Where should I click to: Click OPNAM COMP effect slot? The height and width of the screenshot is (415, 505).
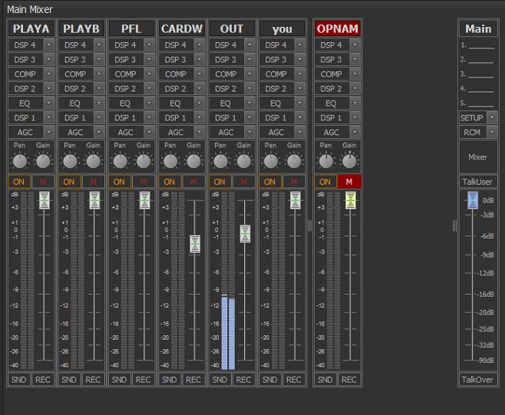coord(332,74)
